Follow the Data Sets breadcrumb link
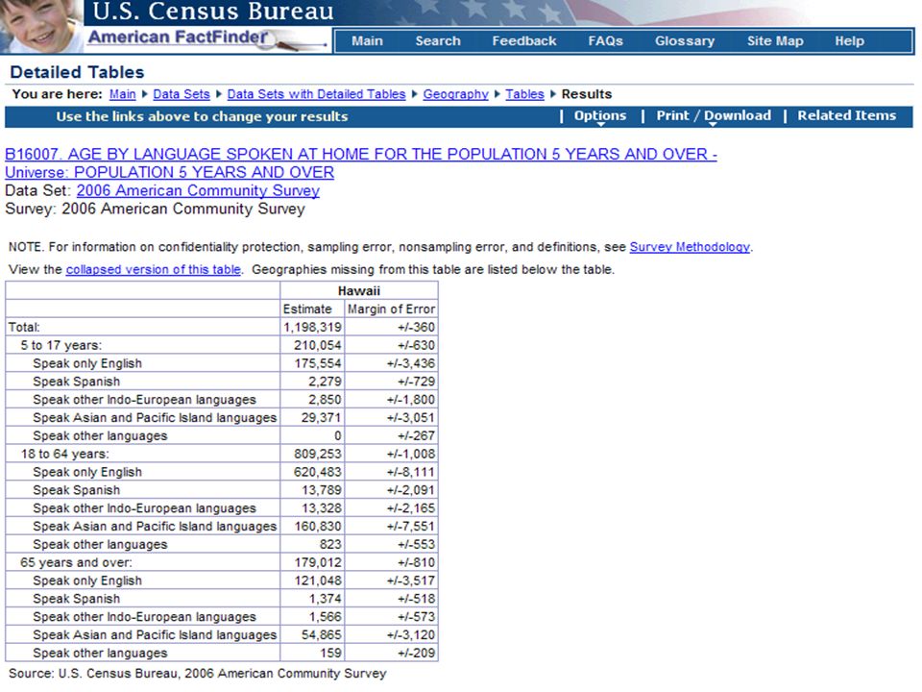 click(182, 94)
